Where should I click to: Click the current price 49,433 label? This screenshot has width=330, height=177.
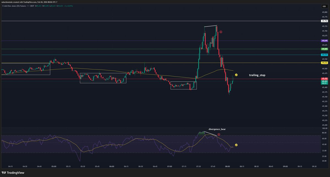point(324,81)
